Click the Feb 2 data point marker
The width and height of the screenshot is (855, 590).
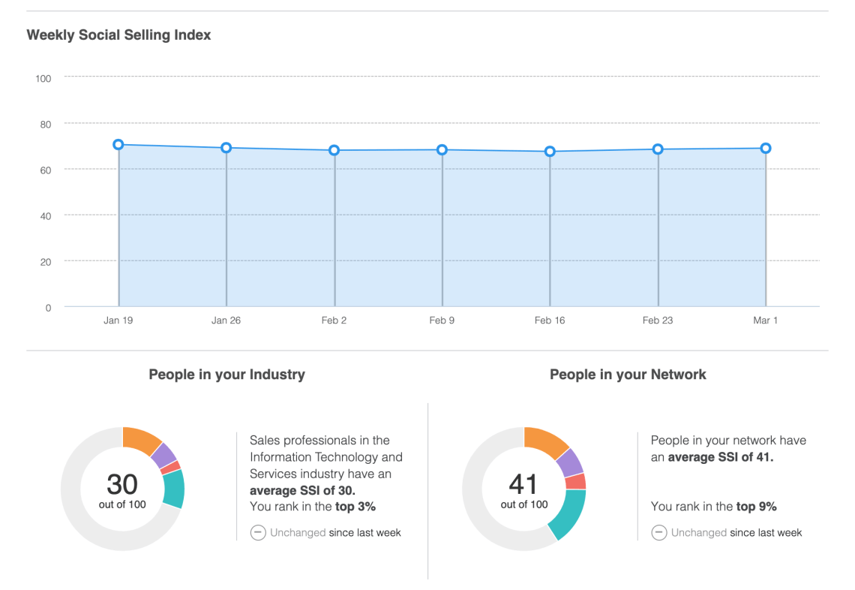[x=334, y=150]
